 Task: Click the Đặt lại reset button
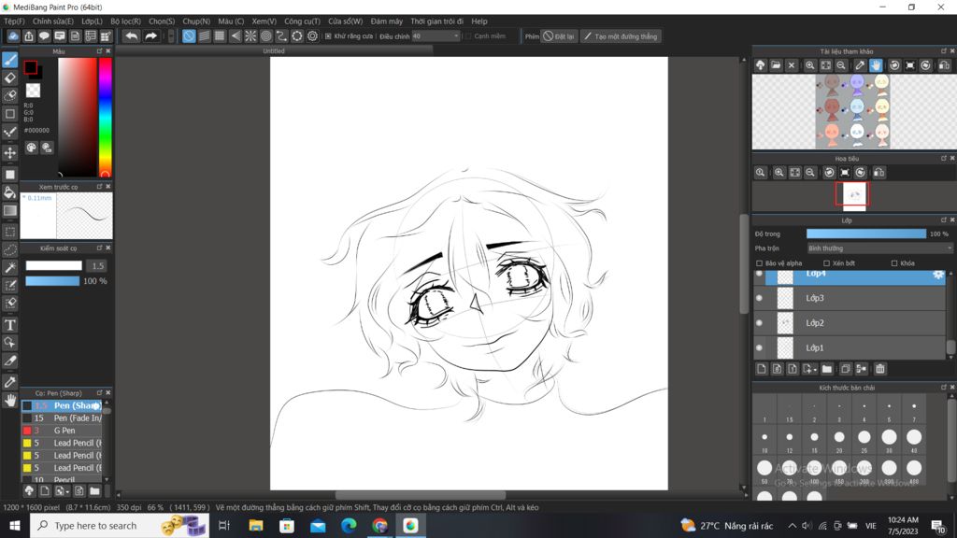click(x=559, y=36)
